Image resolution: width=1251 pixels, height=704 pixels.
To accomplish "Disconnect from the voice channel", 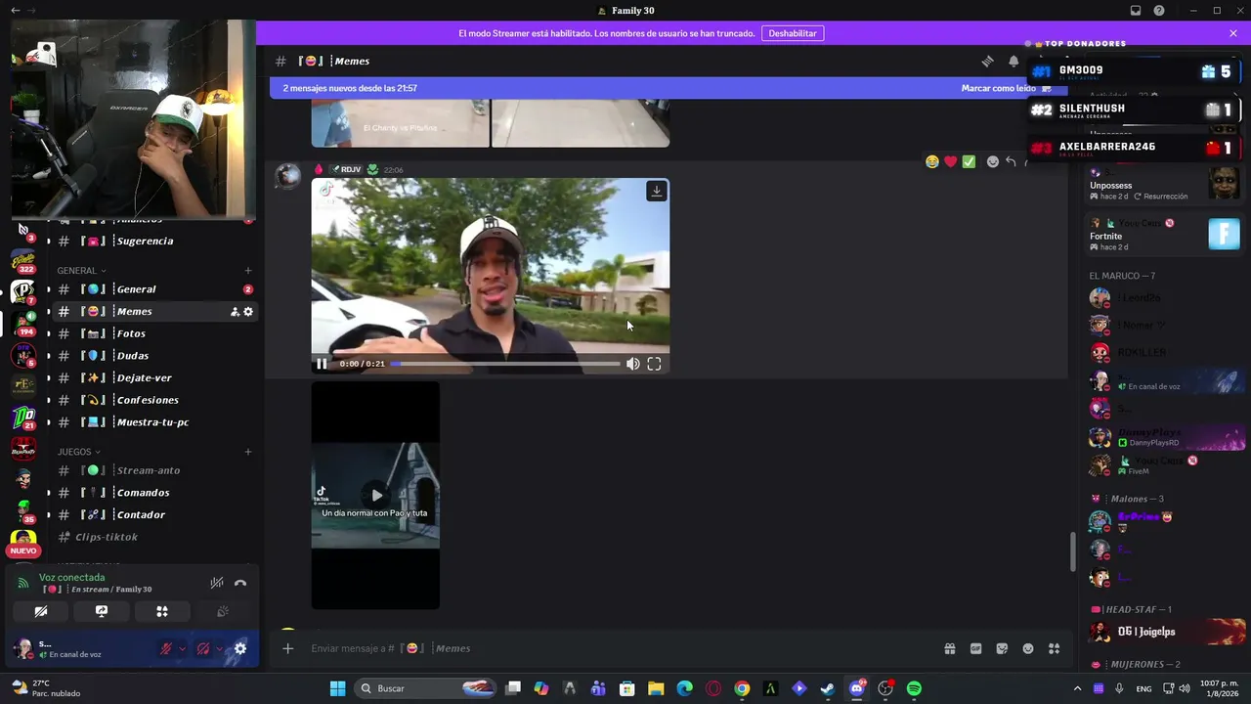I will (240, 583).
